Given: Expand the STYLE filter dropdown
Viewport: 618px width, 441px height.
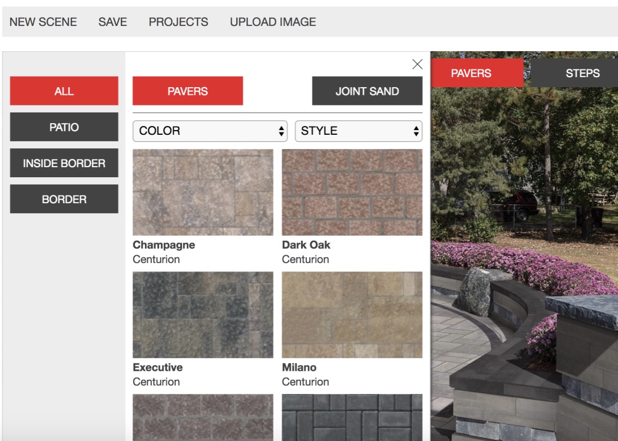Looking at the screenshot, I should (x=358, y=131).
